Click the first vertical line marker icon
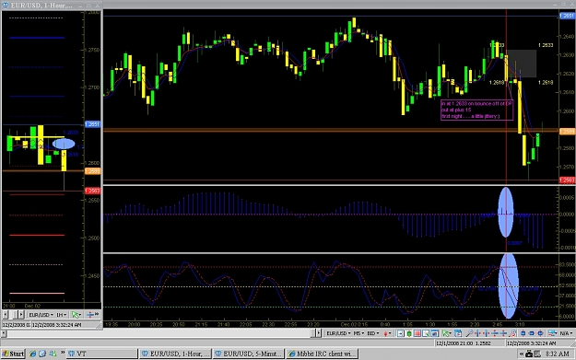 click(477, 333)
